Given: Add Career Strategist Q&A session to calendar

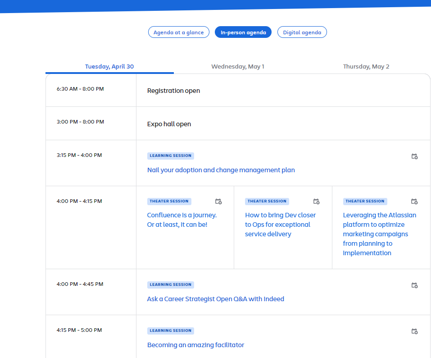Looking at the screenshot, I should point(414,285).
